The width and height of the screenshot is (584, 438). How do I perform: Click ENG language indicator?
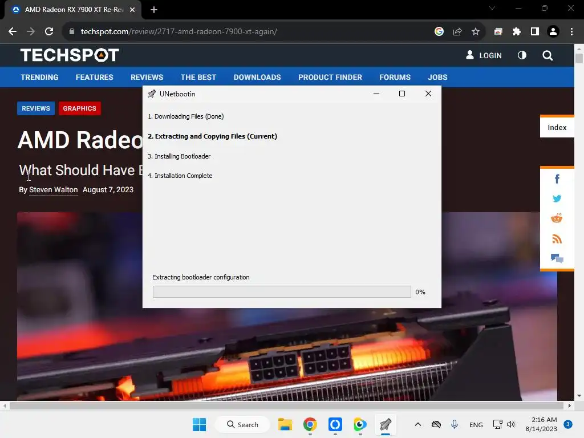[476, 424]
